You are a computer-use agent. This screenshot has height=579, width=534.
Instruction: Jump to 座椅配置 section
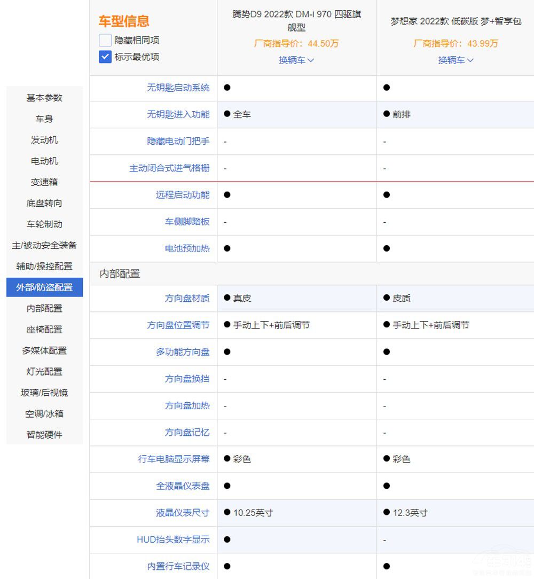pyautogui.click(x=44, y=330)
